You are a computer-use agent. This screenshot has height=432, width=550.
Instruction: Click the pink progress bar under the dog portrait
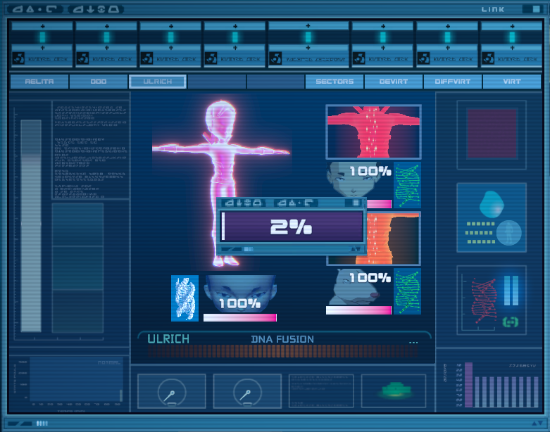358,310
